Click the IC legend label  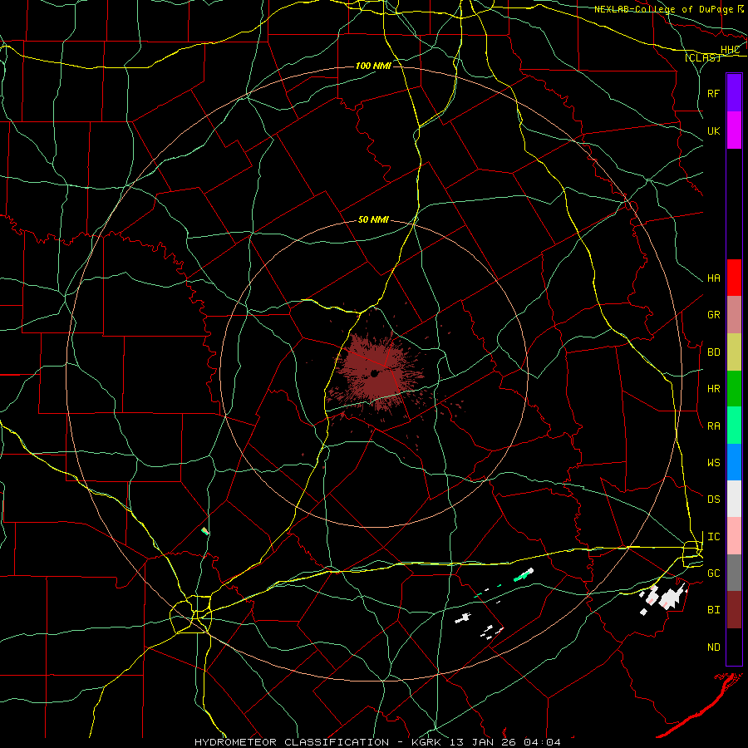click(x=713, y=536)
